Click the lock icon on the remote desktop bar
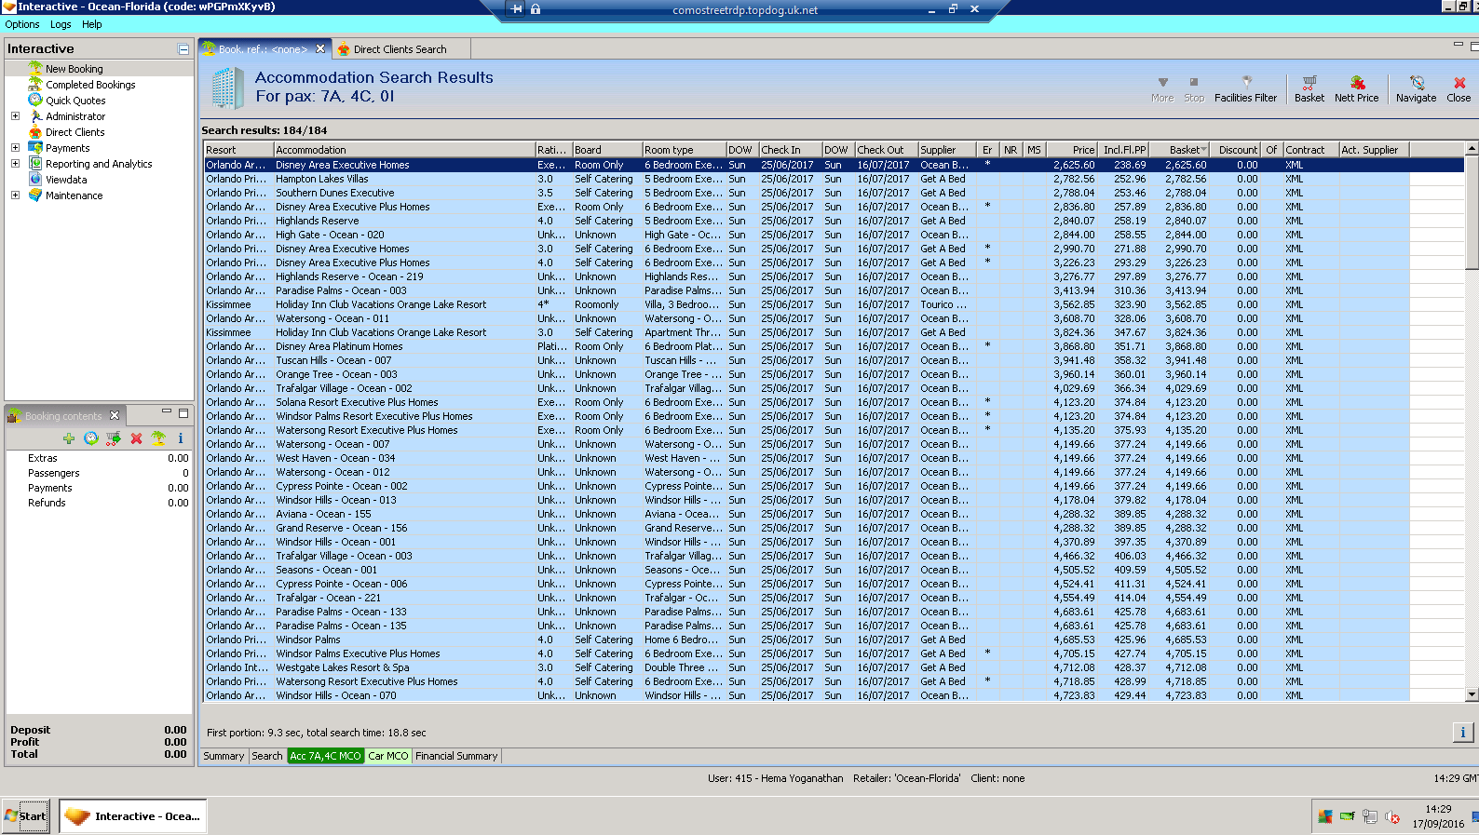1479x835 pixels. click(x=536, y=9)
